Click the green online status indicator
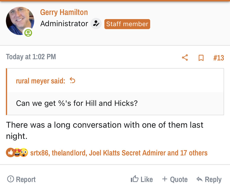The image size is (230, 193). click(x=28, y=33)
